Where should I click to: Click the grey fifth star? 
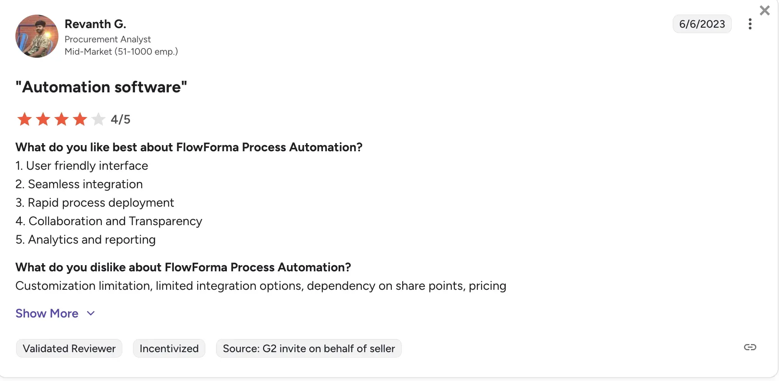pyautogui.click(x=99, y=119)
